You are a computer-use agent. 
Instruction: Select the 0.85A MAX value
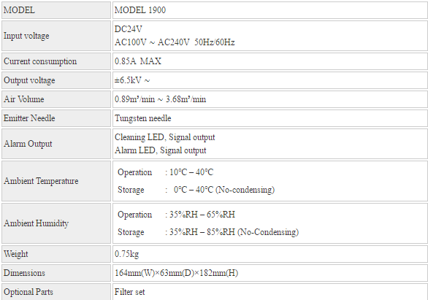(x=138, y=61)
